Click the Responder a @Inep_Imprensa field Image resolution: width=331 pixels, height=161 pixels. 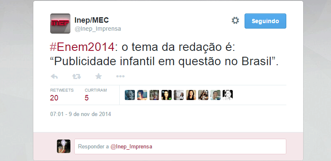[x=180, y=146]
